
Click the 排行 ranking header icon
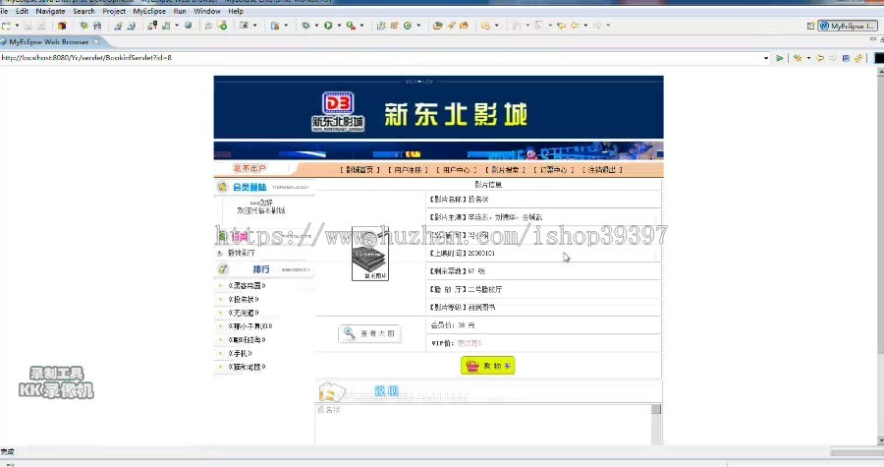(223, 269)
